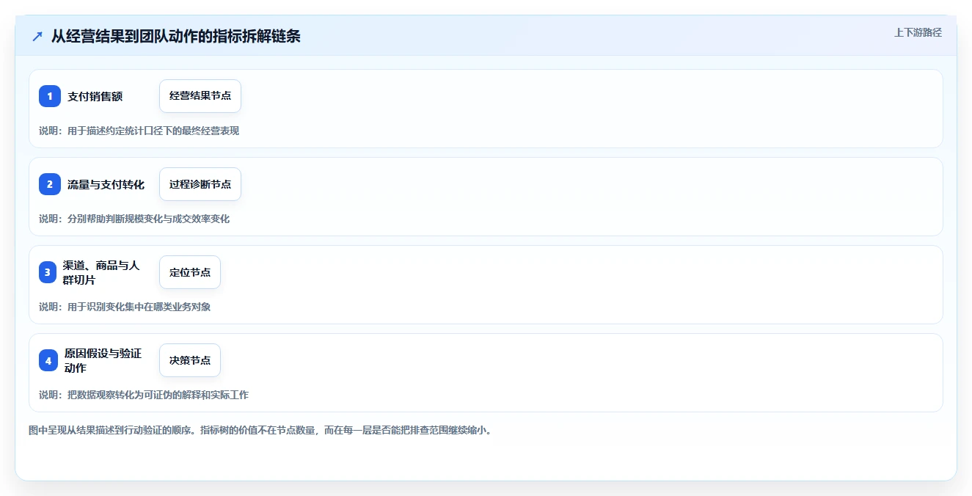This screenshot has height=496, width=972.
Task: Click the 经营结果节点 tag
Action: tap(200, 96)
